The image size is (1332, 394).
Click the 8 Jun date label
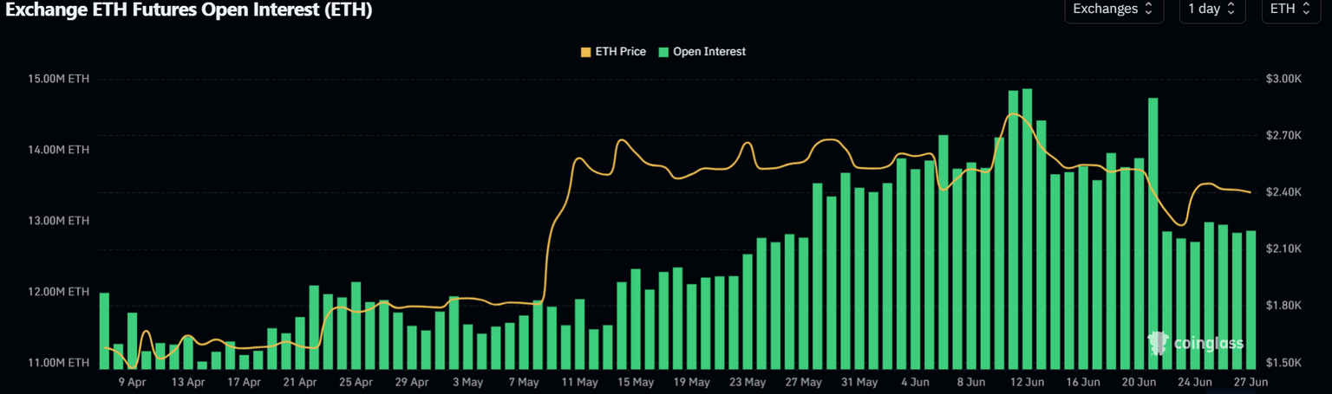971,382
